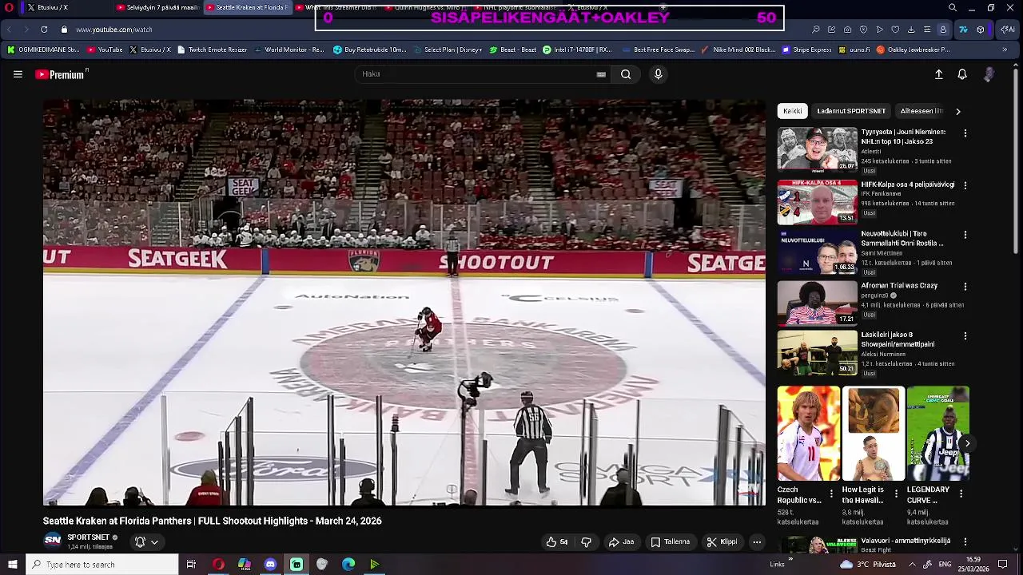Open How Legit is the Hawaii short
1023x575 pixels.
click(874, 434)
